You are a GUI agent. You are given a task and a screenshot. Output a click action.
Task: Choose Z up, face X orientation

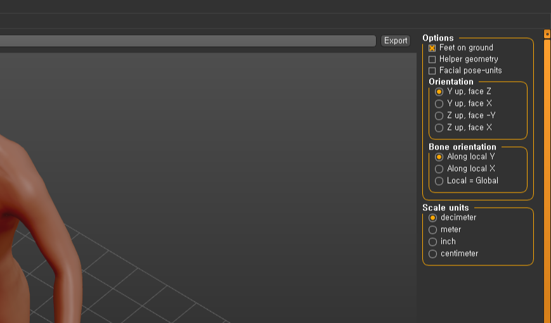(439, 128)
